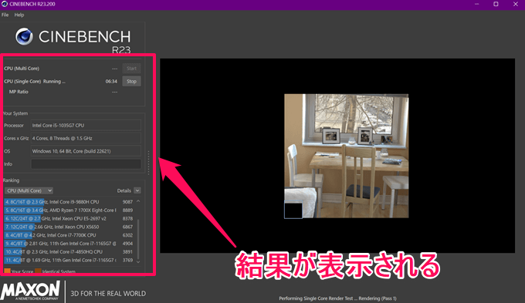Click the Cores x GHz field
This screenshot has height=303, width=525.
coord(86,138)
